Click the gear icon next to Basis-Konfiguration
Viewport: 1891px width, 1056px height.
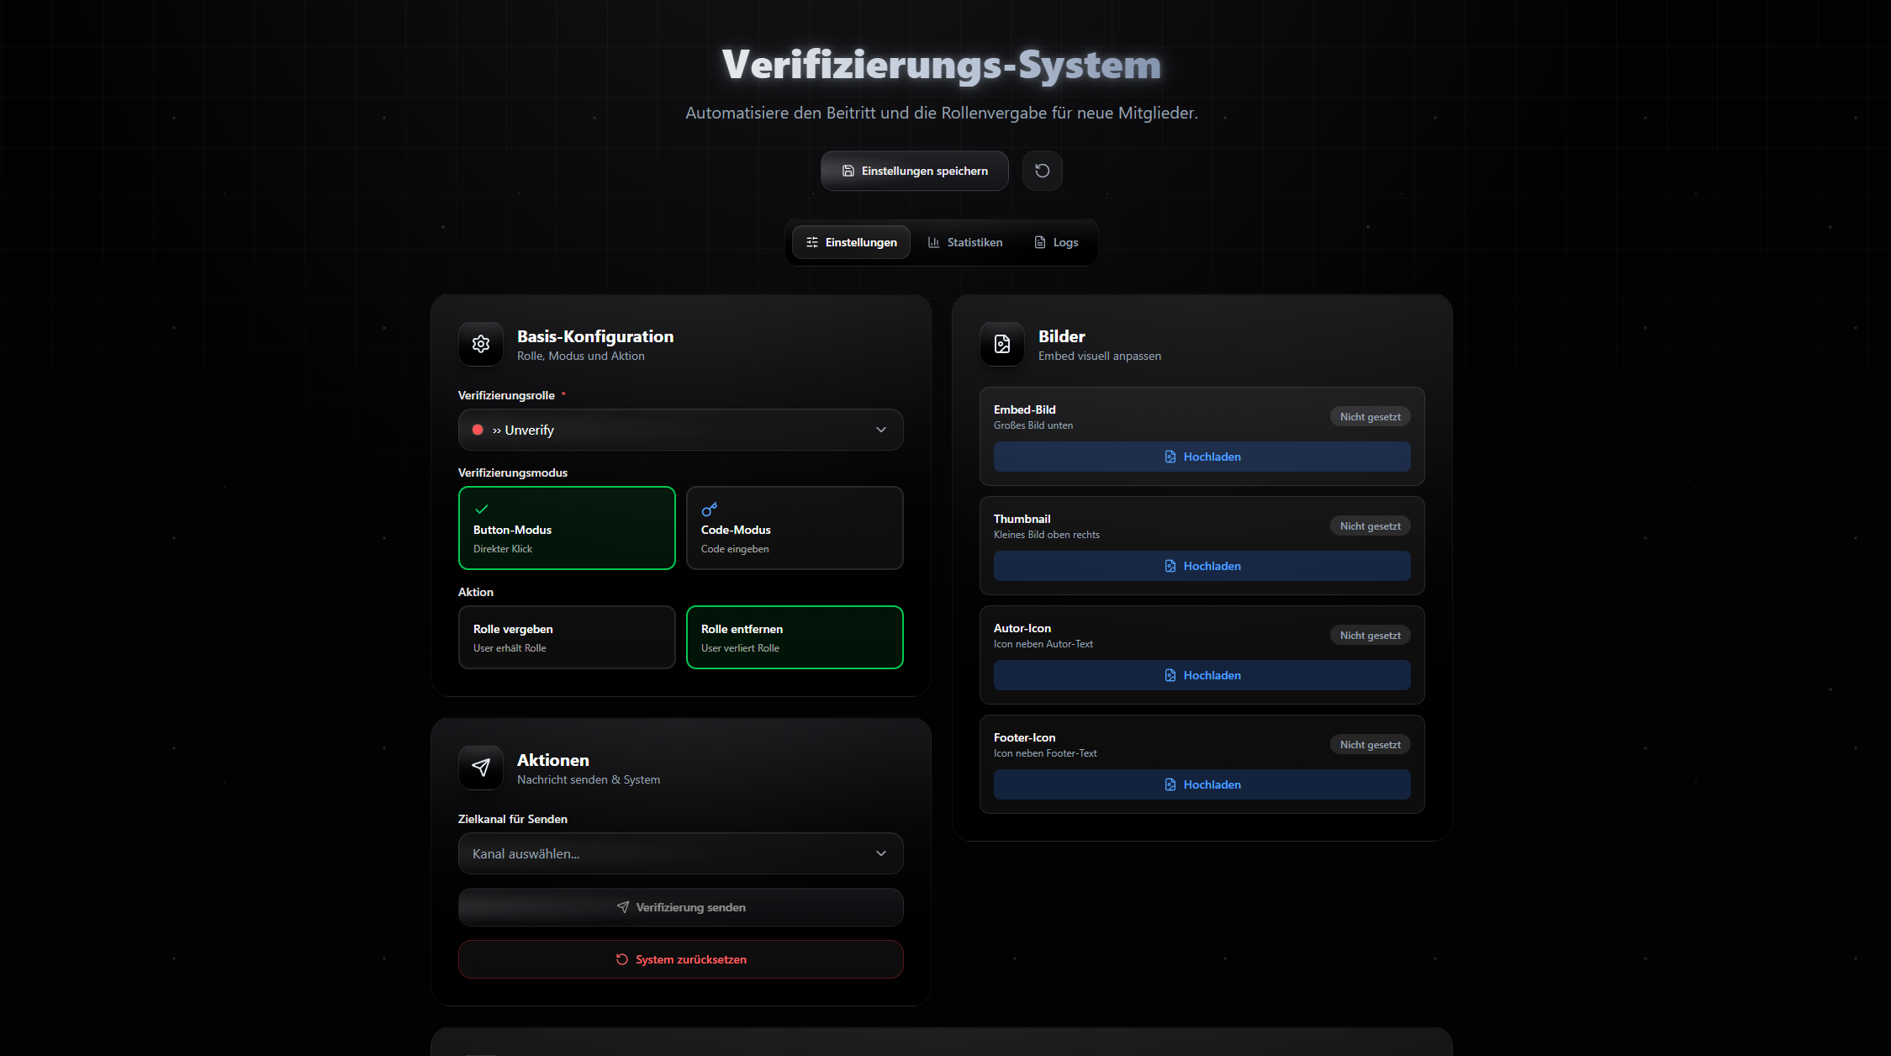tap(480, 344)
